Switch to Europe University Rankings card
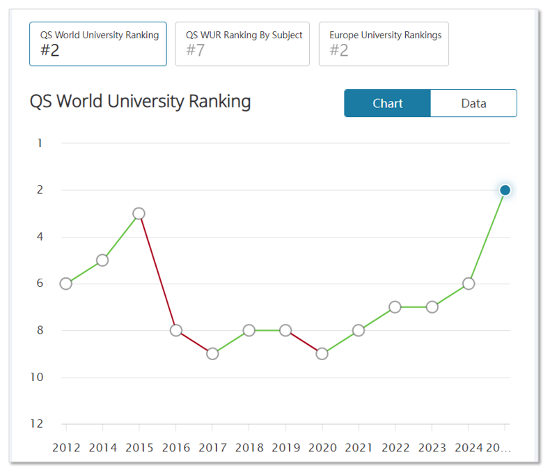 click(384, 44)
